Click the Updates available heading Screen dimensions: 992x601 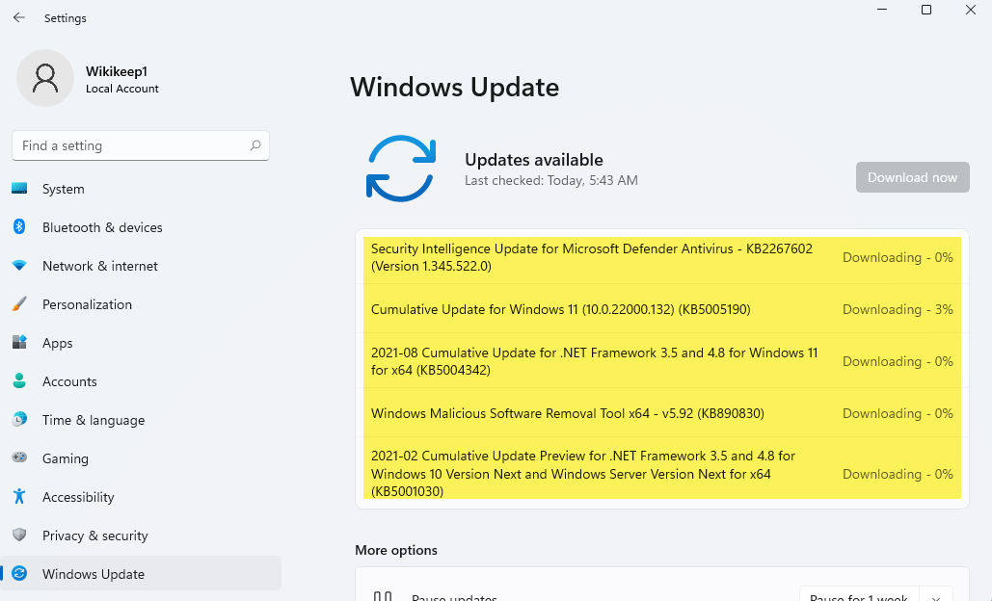click(x=534, y=159)
